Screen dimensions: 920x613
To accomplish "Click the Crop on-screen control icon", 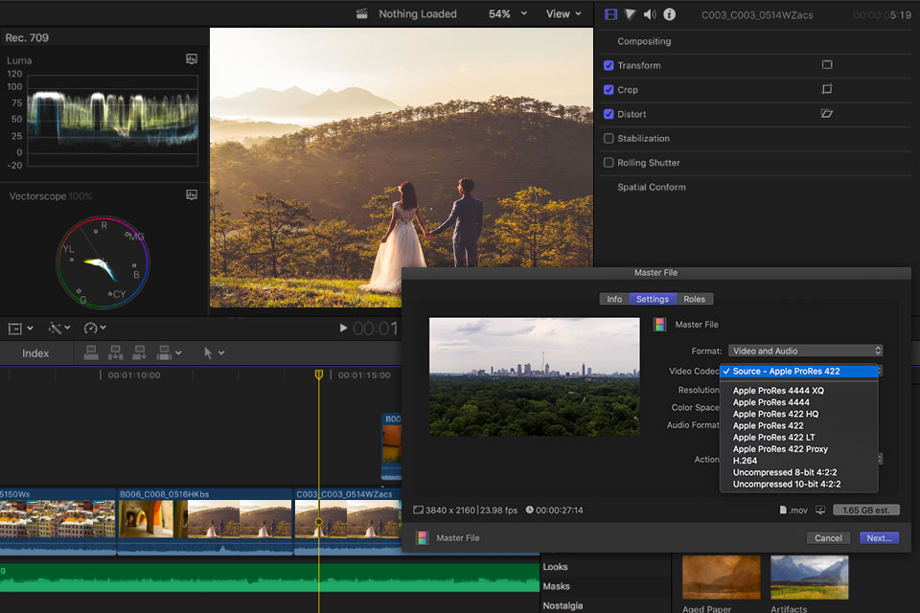I will [827, 89].
